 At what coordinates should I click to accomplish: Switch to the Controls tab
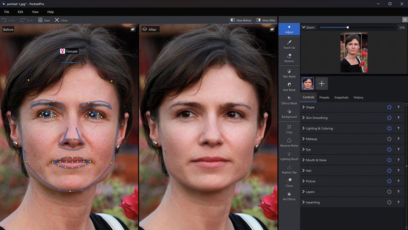click(x=308, y=97)
